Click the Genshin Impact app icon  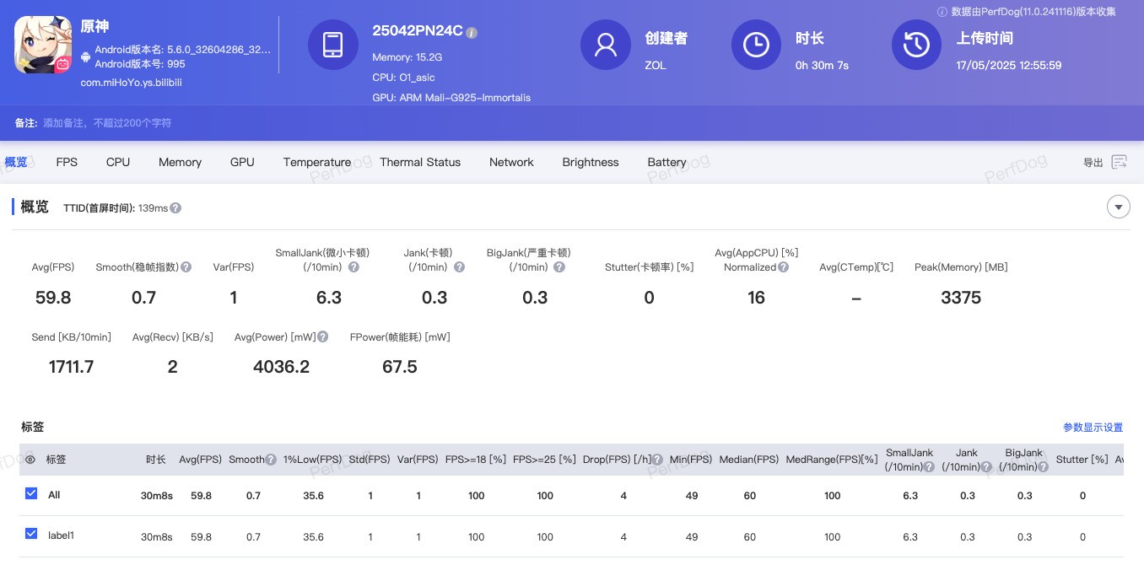coord(42,45)
